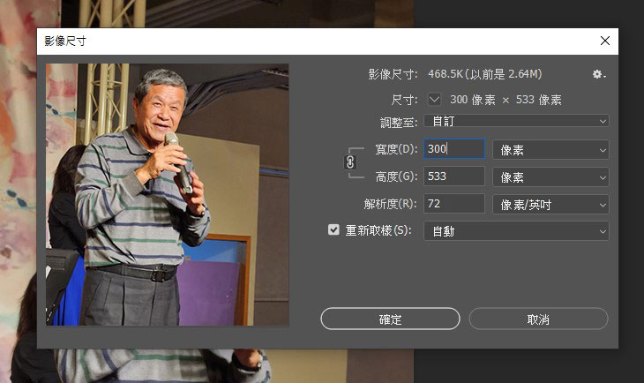This screenshot has width=644, height=383.
Task: Open the gear settings menu in dialog
Action: [x=599, y=74]
